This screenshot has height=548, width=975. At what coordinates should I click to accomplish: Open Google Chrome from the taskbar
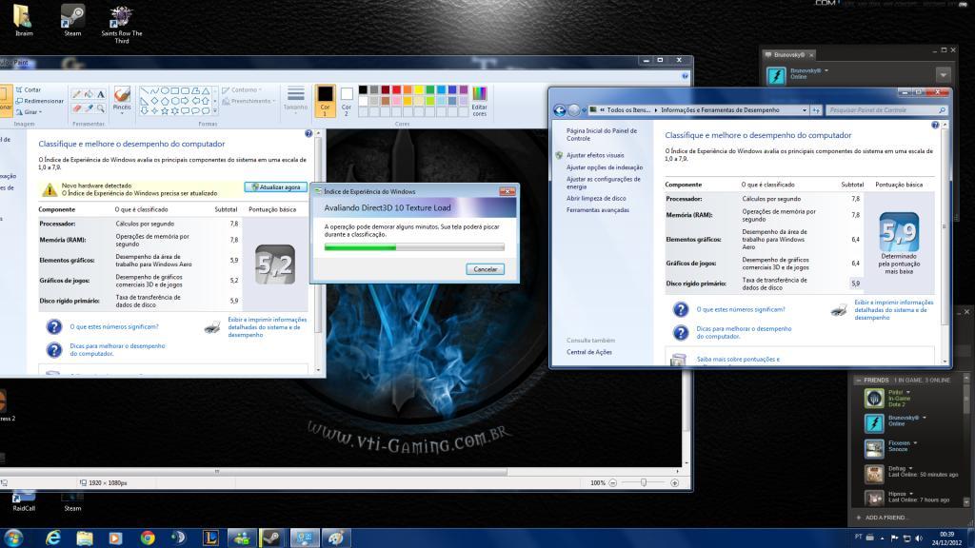pyautogui.click(x=148, y=538)
